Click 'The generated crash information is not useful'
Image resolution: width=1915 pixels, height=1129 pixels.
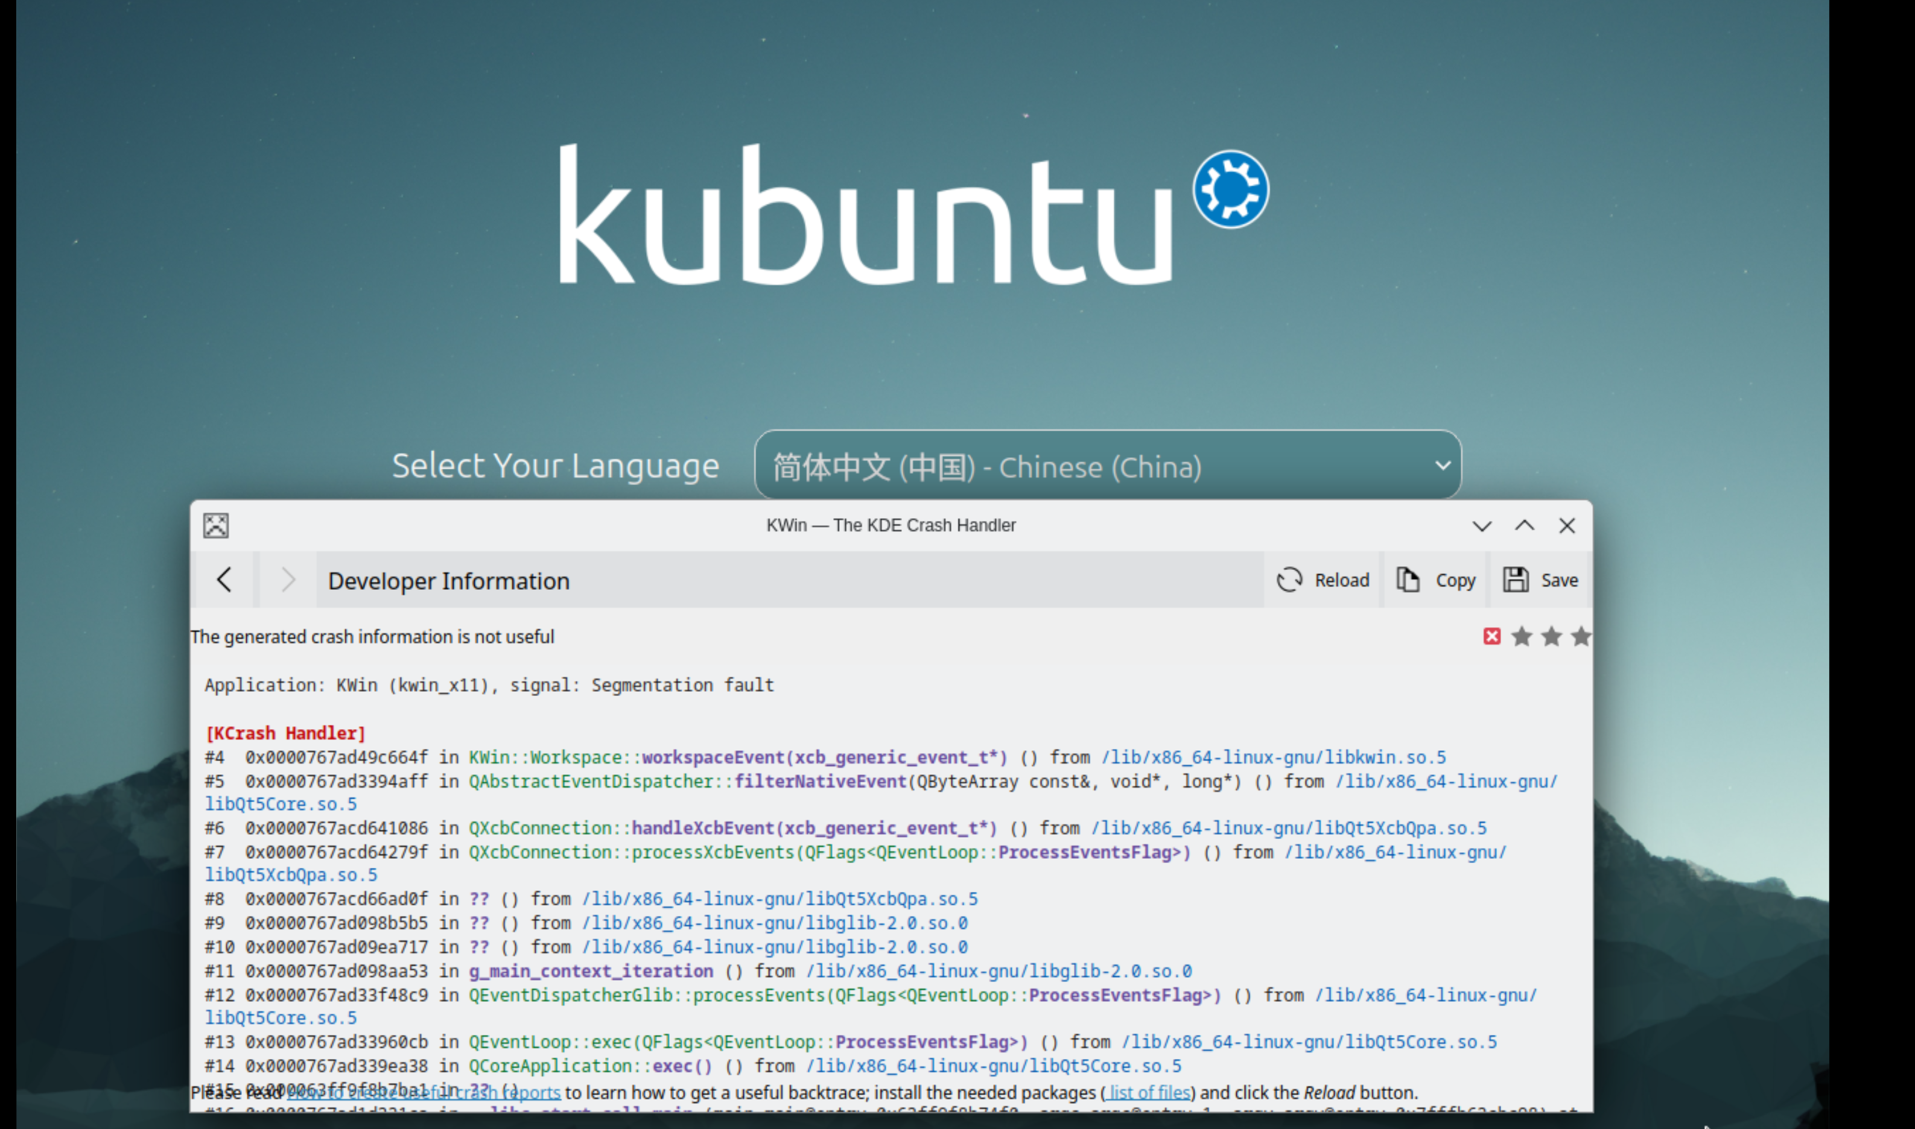coord(372,637)
